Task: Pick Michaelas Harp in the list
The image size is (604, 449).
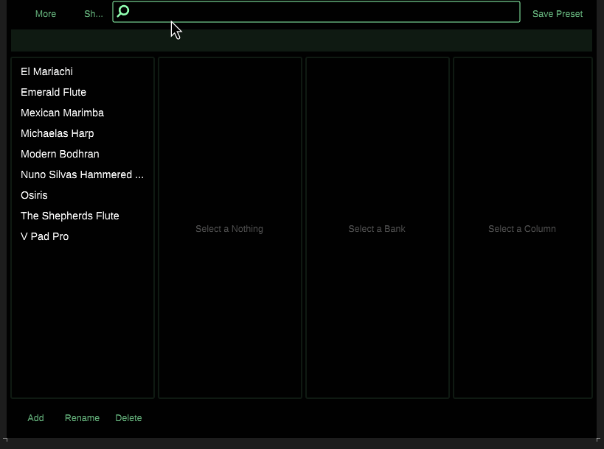Action: click(x=57, y=133)
